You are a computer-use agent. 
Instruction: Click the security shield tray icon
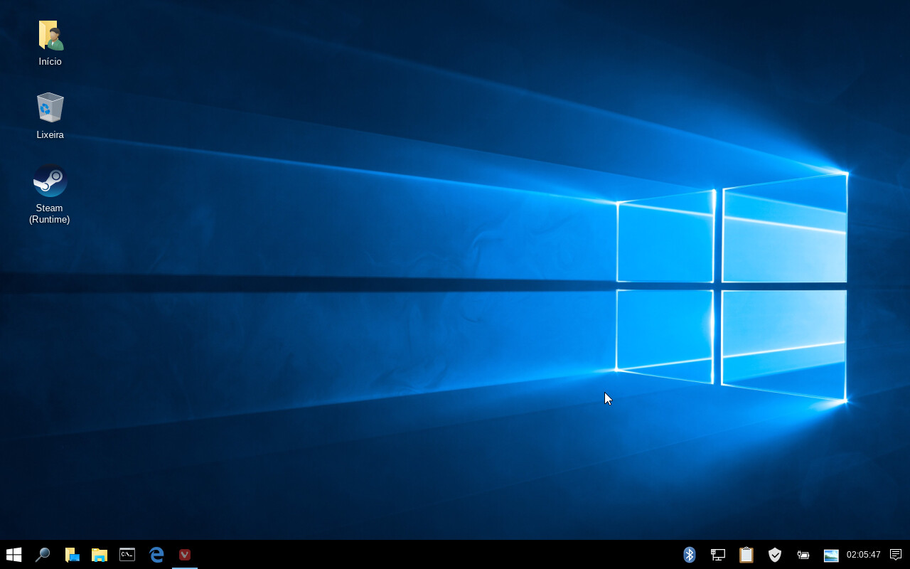[775, 555]
